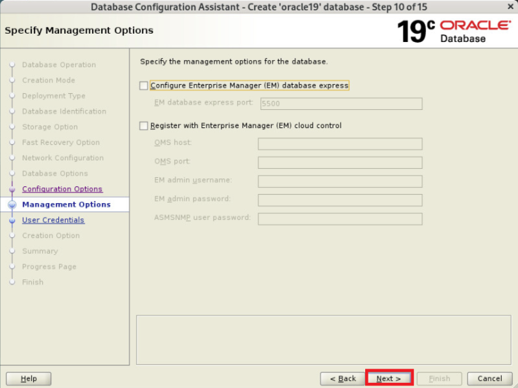This screenshot has height=388, width=518.
Task: Click the Summary step
Action: tap(40, 251)
